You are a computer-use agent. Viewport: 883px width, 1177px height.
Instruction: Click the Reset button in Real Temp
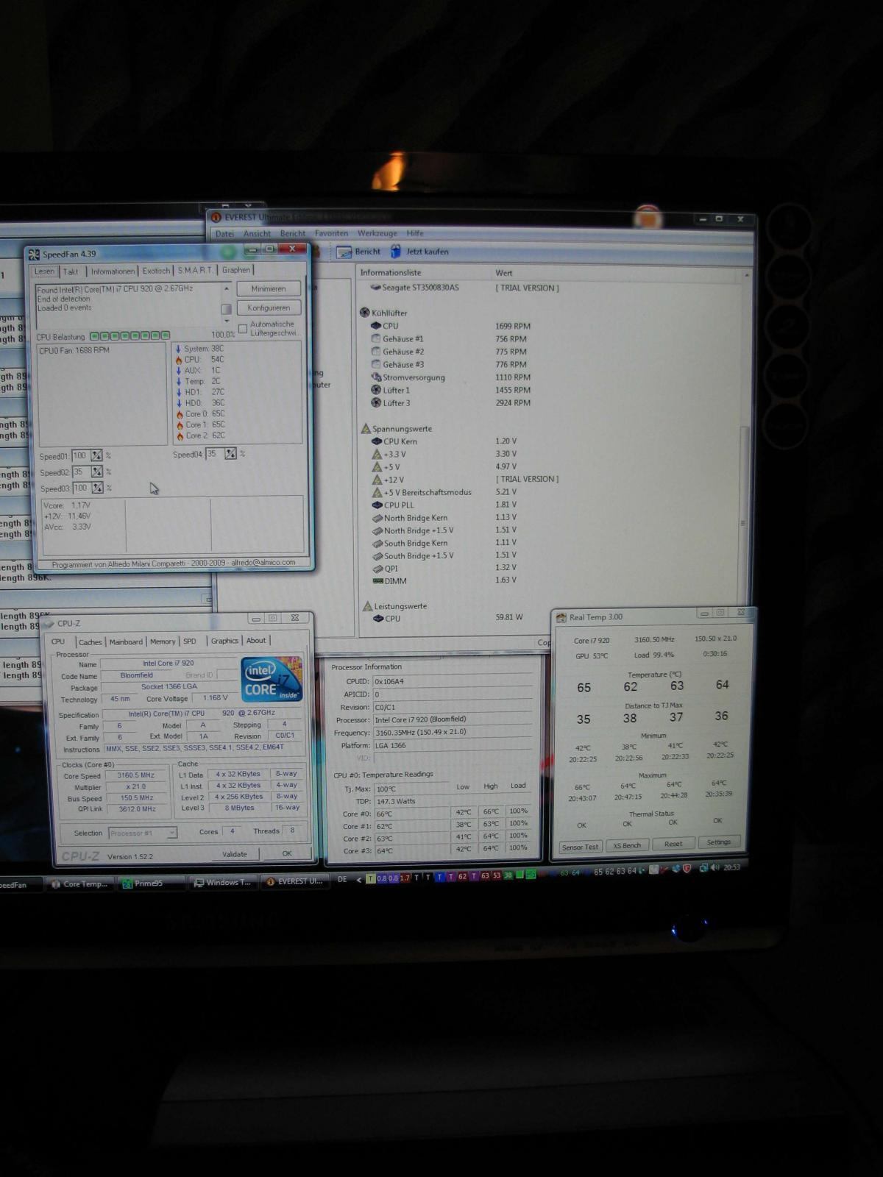click(x=673, y=844)
